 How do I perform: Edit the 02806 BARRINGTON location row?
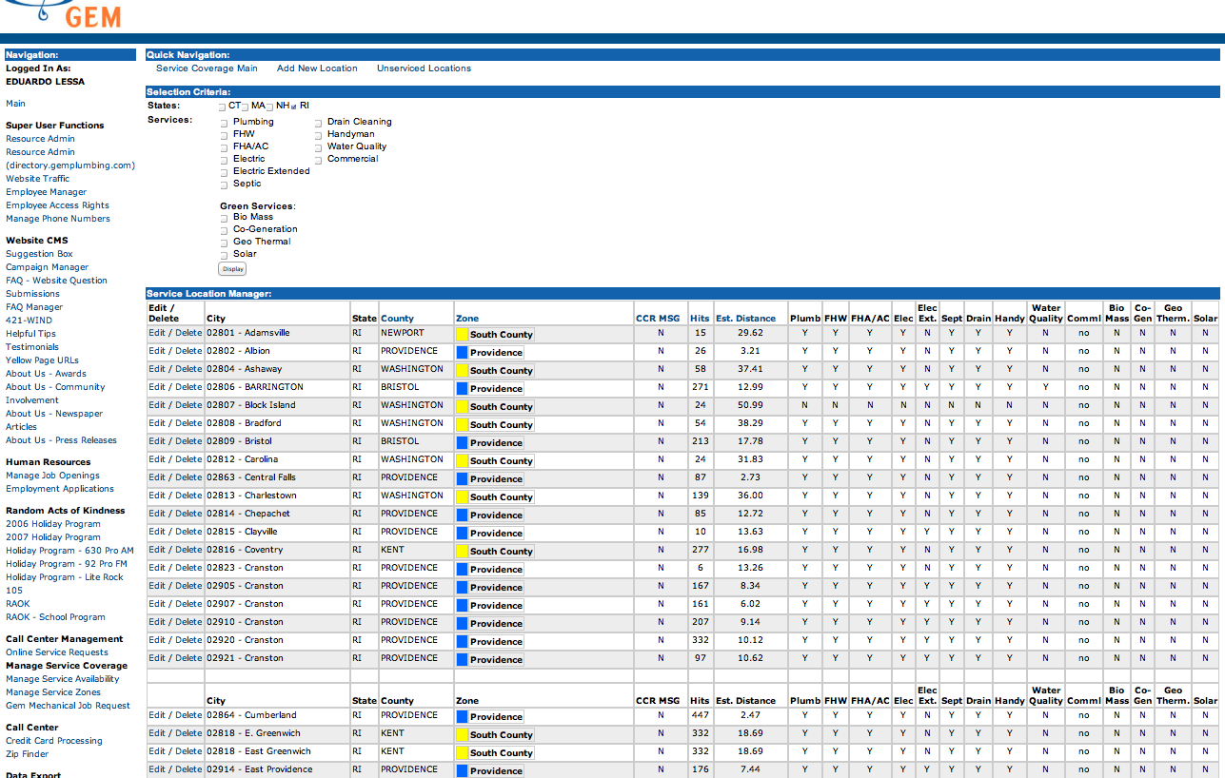(x=156, y=387)
